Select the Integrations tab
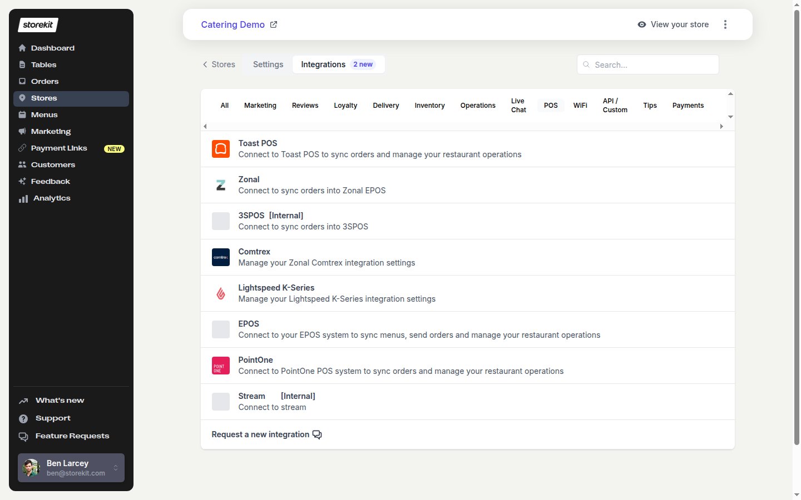 pyautogui.click(x=338, y=64)
